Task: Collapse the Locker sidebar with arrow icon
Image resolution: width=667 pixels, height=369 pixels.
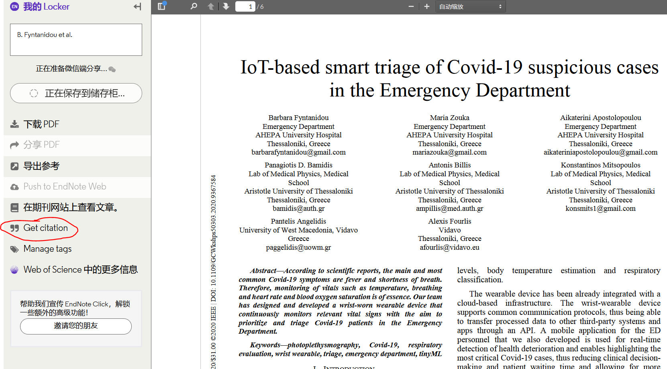Action: click(137, 6)
